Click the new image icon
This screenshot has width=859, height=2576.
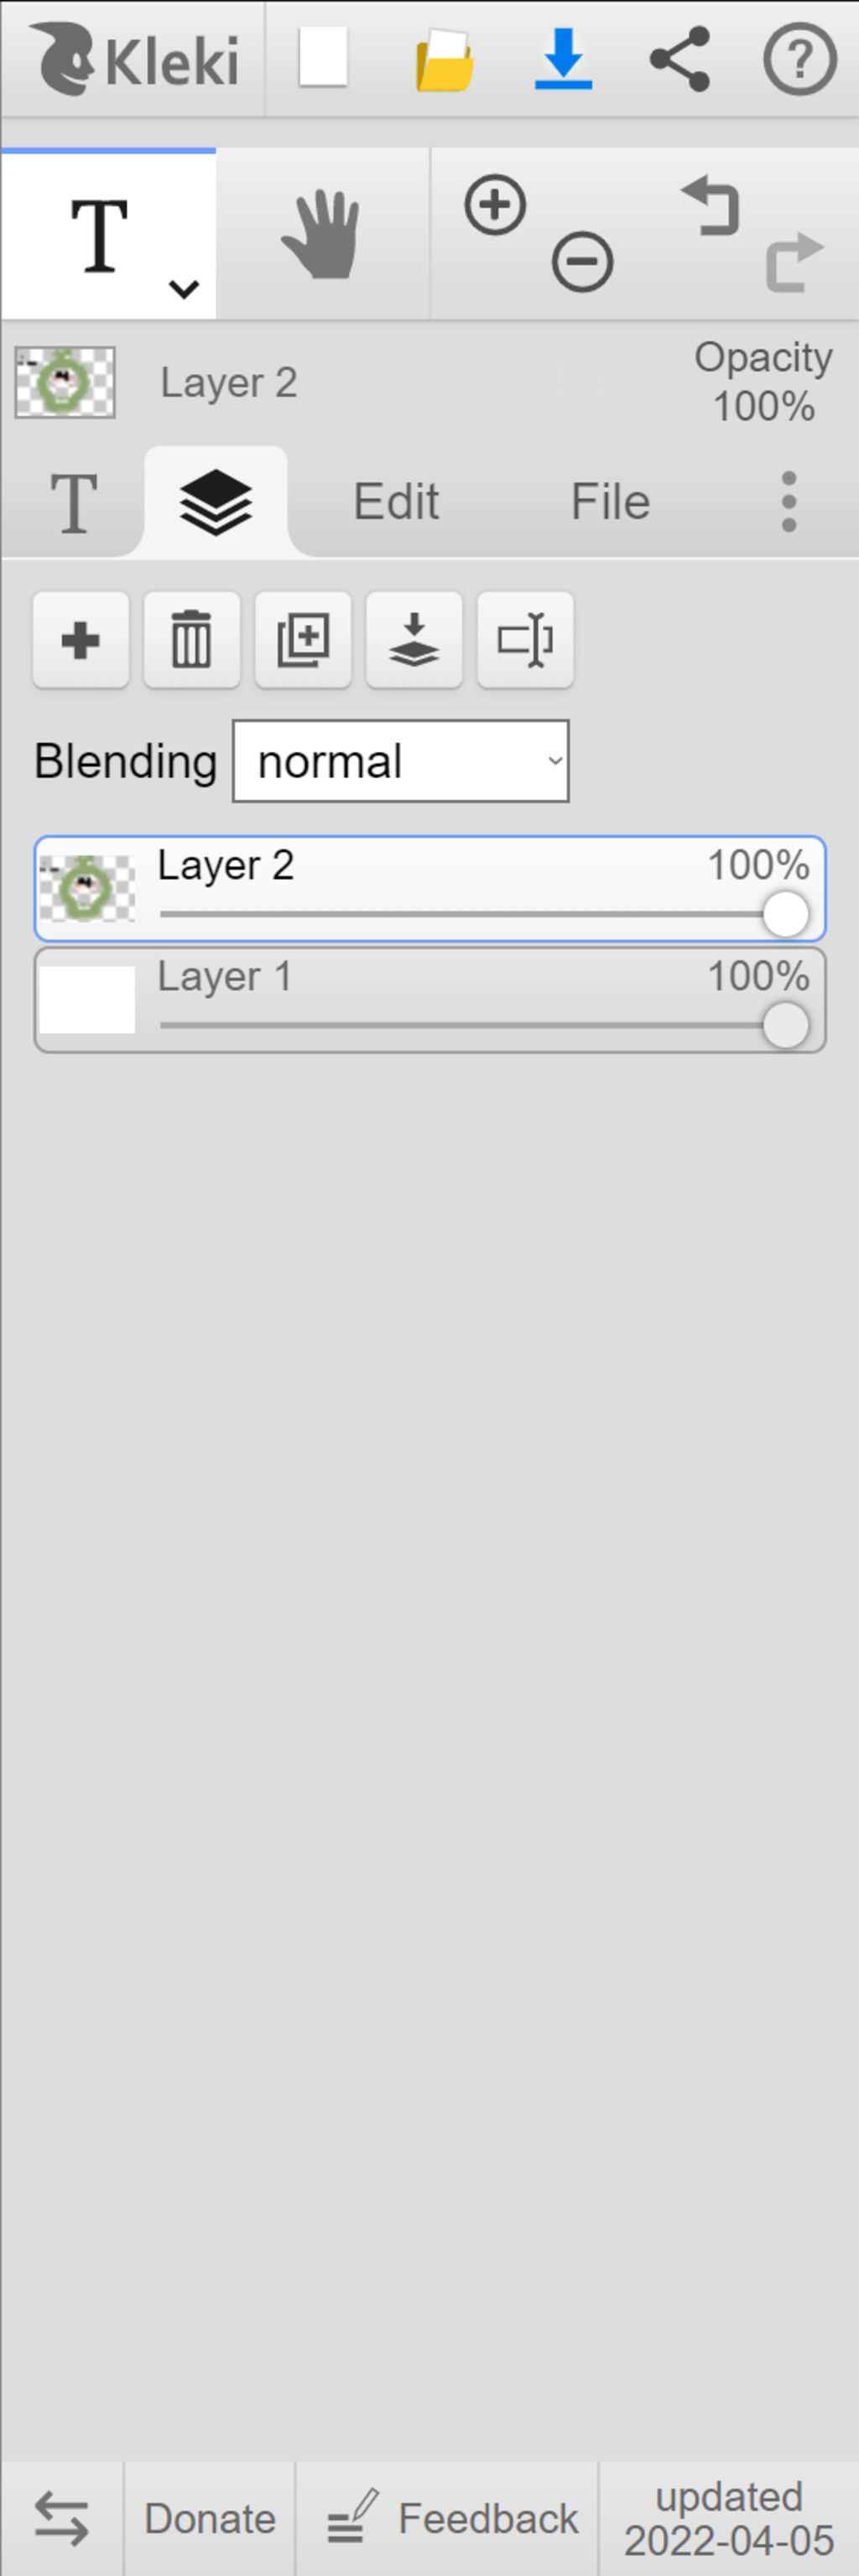323,57
